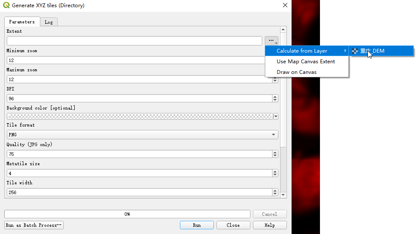Pick 重庆 DEM layer from submenu

pyautogui.click(x=381, y=51)
